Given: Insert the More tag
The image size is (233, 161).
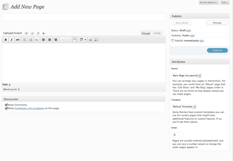Looking at the screenshot, I should (74, 39).
